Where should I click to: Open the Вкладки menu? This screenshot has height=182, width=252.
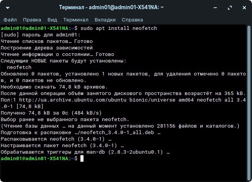(x=105, y=20)
